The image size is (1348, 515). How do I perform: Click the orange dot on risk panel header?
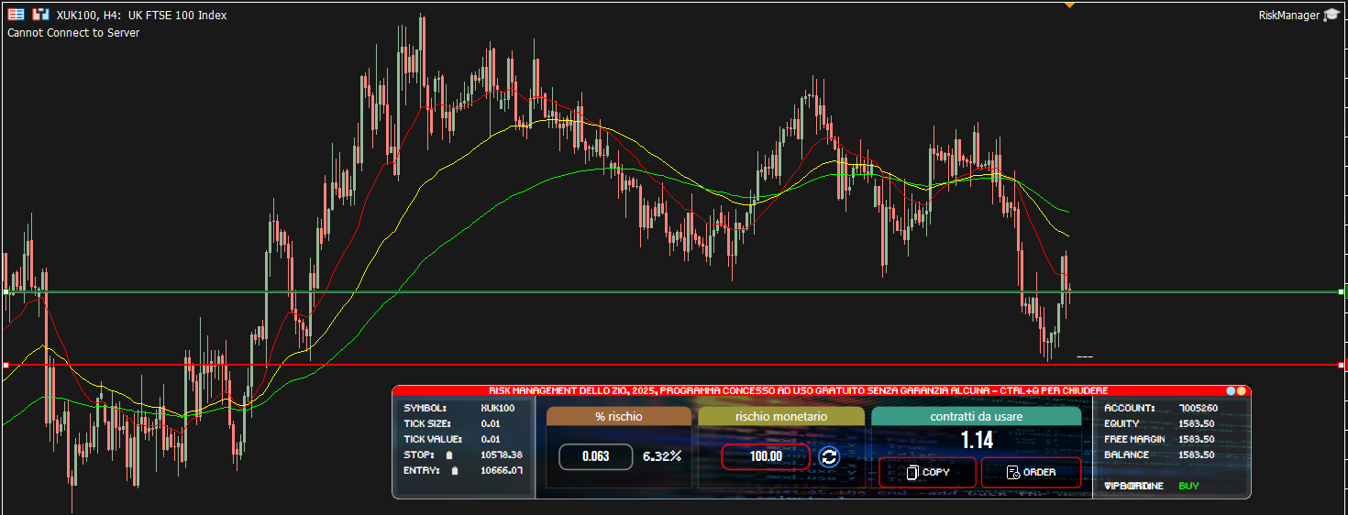1242,390
